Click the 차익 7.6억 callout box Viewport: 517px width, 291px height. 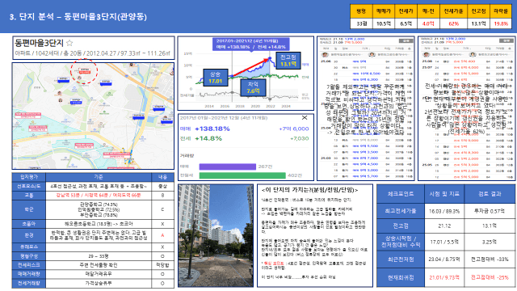(x=253, y=87)
